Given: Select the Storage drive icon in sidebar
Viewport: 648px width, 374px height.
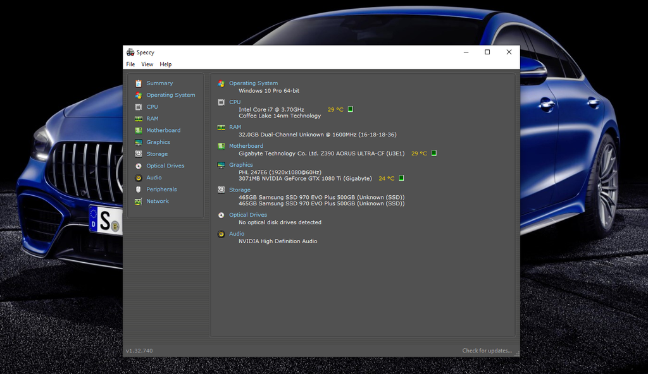Looking at the screenshot, I should pos(139,154).
